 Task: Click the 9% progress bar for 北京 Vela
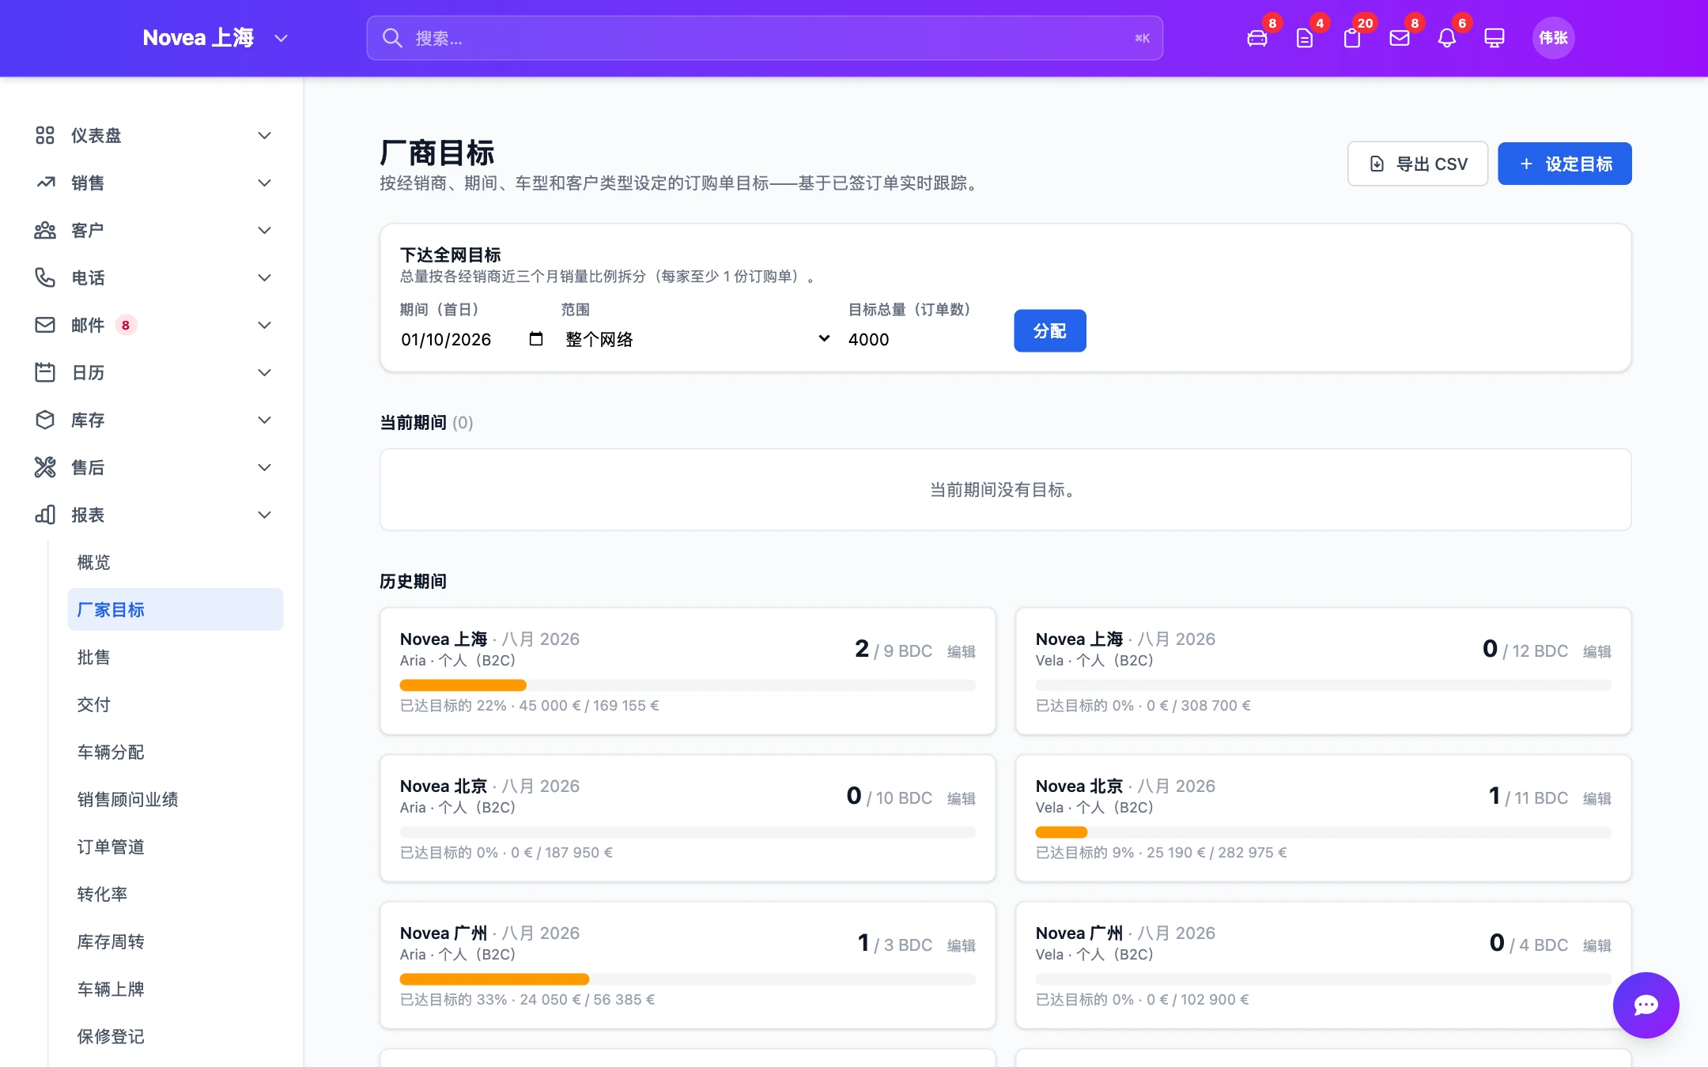point(1324,832)
